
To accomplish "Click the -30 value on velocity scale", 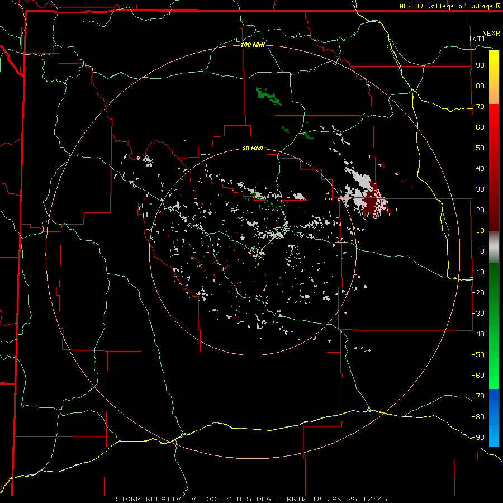I will point(478,314).
